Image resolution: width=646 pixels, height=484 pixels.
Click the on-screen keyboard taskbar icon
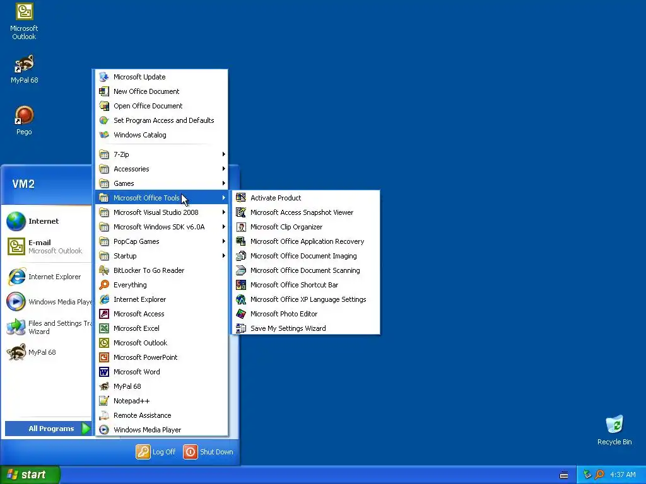(564, 475)
